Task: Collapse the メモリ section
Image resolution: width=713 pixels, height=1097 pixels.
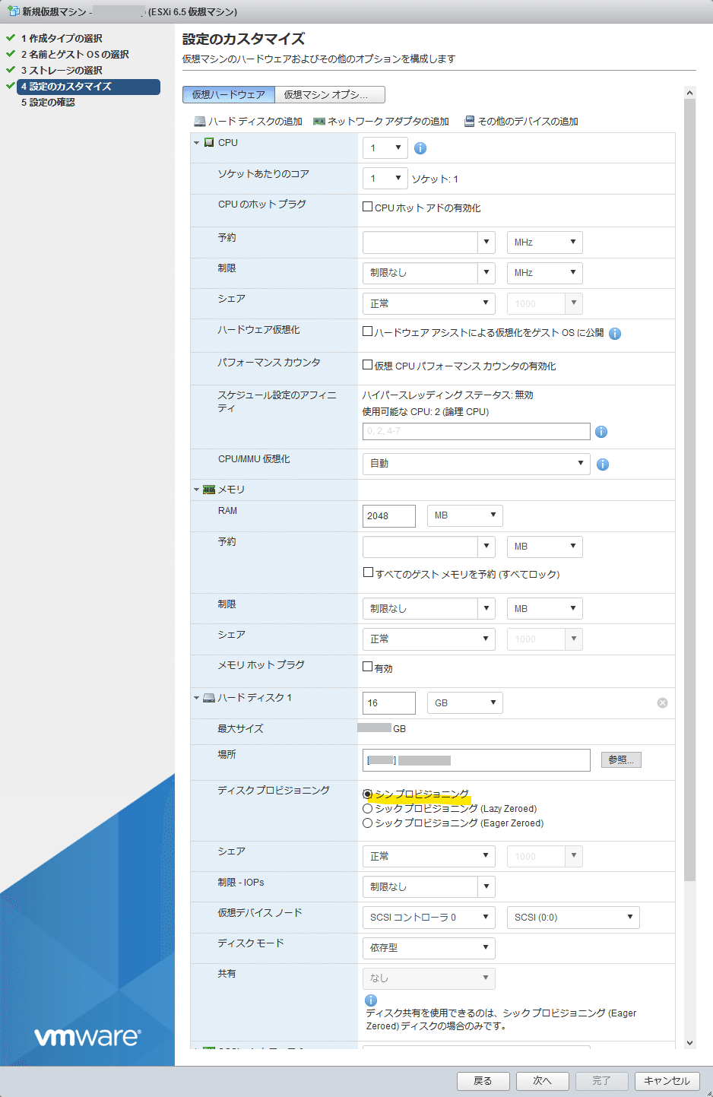Action: (195, 490)
